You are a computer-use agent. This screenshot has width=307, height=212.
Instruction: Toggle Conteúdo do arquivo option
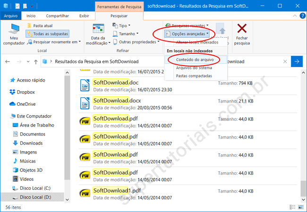pyautogui.click(x=193, y=59)
